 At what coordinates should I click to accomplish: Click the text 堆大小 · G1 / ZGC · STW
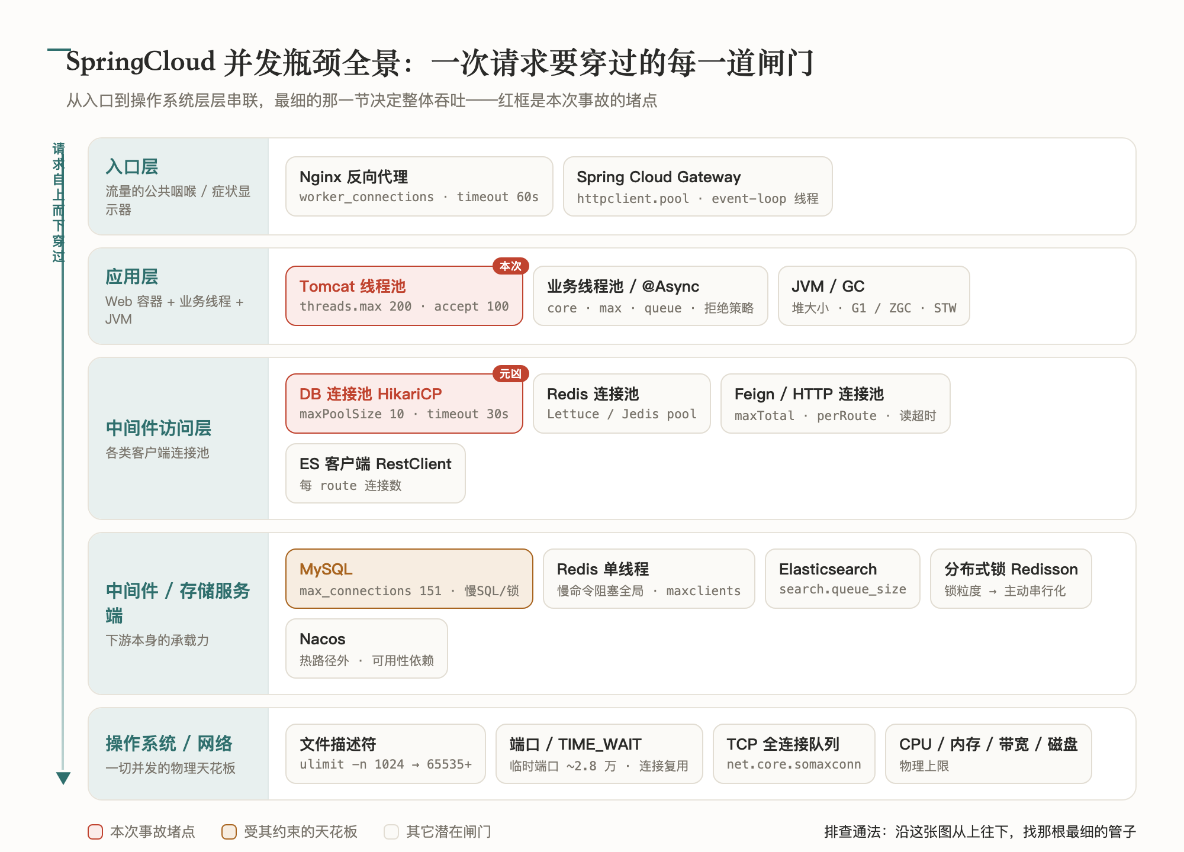tap(874, 308)
